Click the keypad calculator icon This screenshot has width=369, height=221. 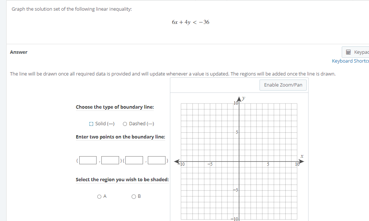[348, 52]
